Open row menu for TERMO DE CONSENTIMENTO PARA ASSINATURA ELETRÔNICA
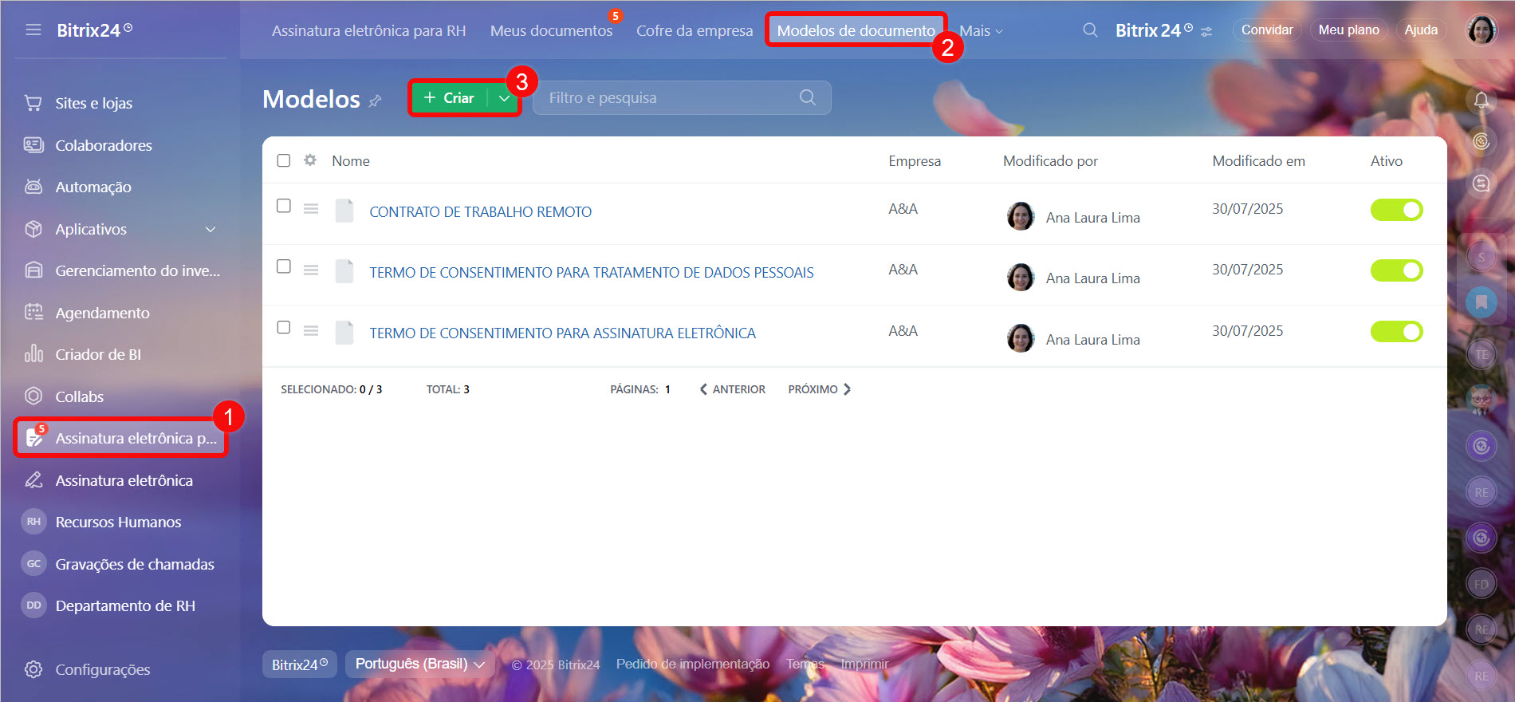The height and width of the screenshot is (702, 1515). click(311, 331)
